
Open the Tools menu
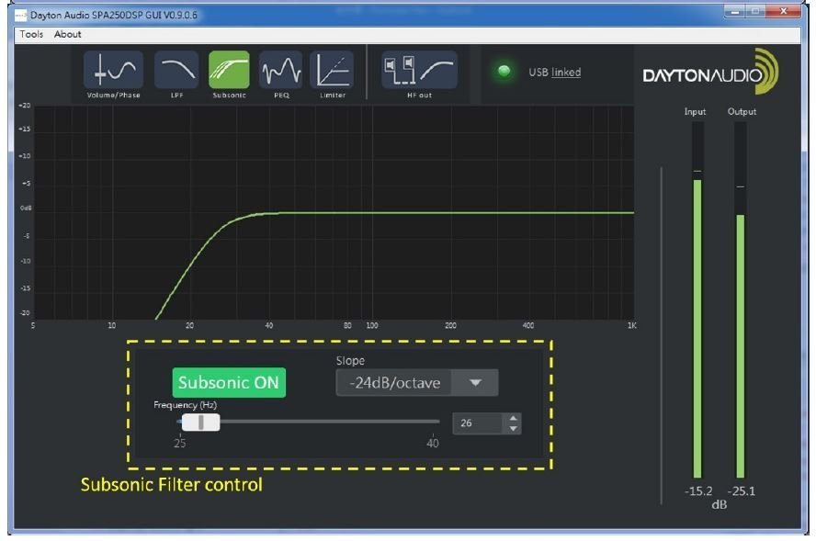point(31,34)
